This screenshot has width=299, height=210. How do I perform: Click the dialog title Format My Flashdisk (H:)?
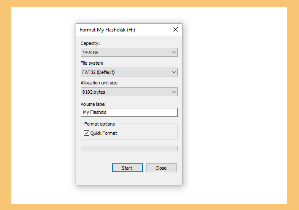[107, 30]
